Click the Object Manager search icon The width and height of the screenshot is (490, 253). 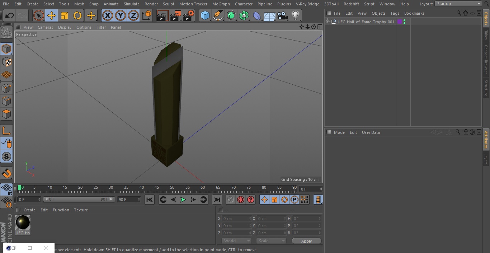coord(459,13)
